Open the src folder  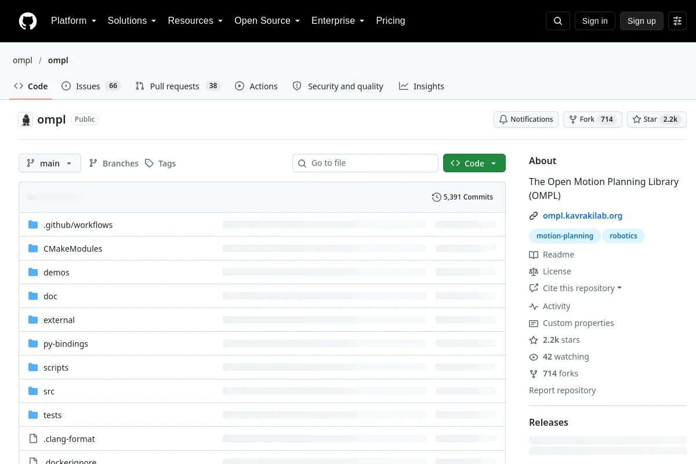(x=49, y=391)
